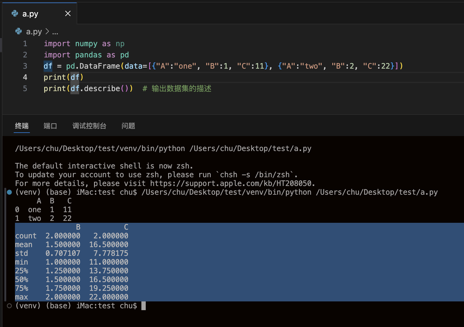Click the Python icon on the a.py tab
This screenshot has height=327, width=464.
[x=15, y=13]
